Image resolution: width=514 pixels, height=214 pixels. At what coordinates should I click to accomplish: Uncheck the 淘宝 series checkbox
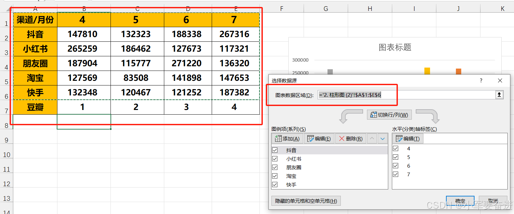point(275,176)
